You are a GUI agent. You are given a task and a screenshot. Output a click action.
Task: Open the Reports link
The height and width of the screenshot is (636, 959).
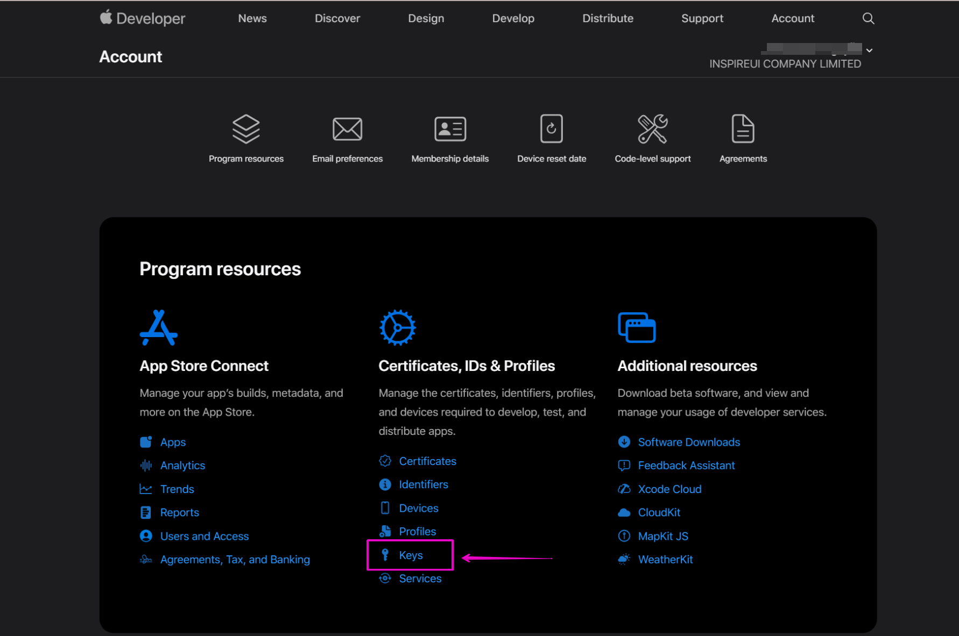point(179,512)
